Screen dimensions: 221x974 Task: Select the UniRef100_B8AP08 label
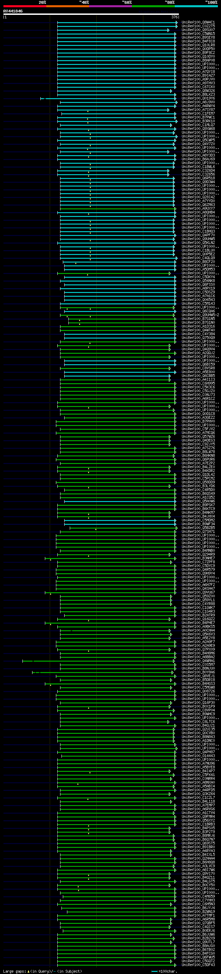tap(198, 60)
